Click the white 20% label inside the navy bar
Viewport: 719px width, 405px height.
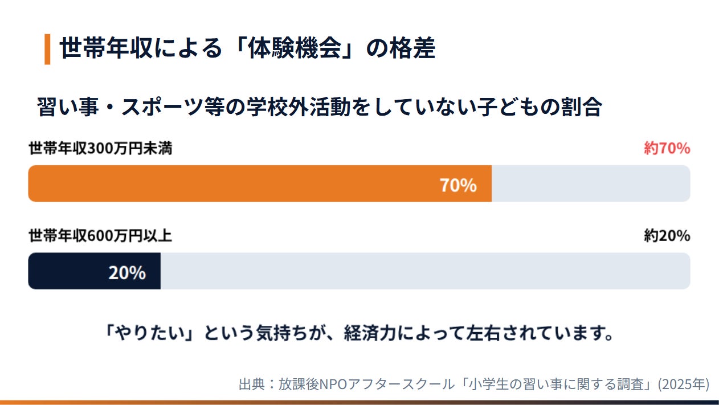pos(127,273)
